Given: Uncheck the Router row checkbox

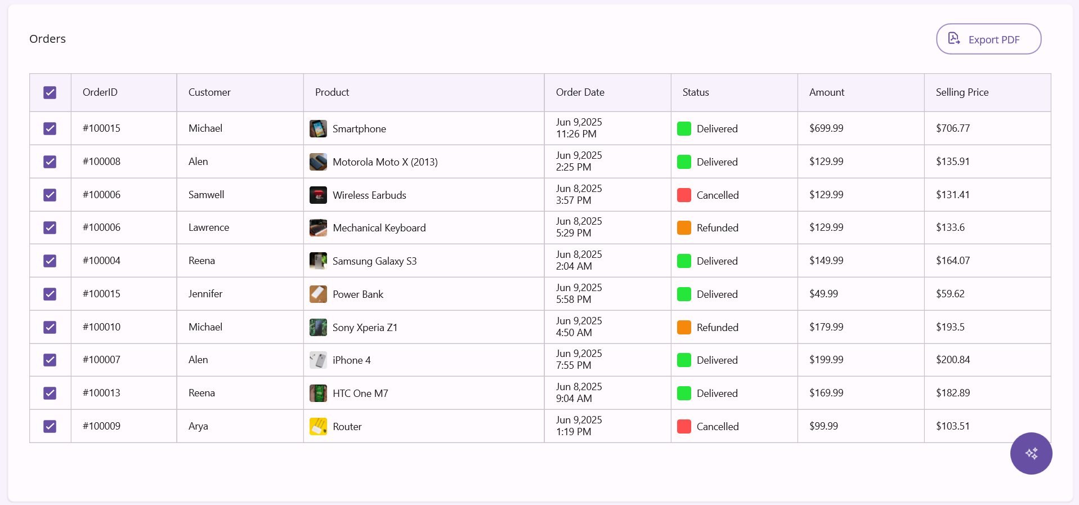Looking at the screenshot, I should coord(50,426).
